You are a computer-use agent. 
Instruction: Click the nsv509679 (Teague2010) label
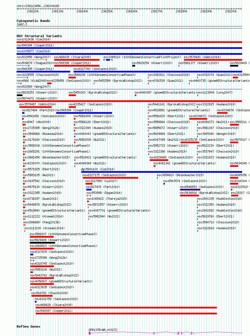coord(35,63)
